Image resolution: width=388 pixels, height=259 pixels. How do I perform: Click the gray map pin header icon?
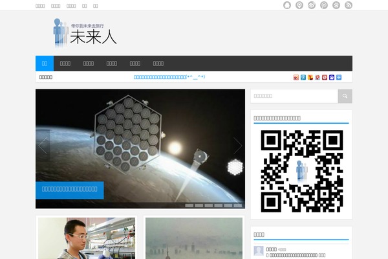[299, 5]
